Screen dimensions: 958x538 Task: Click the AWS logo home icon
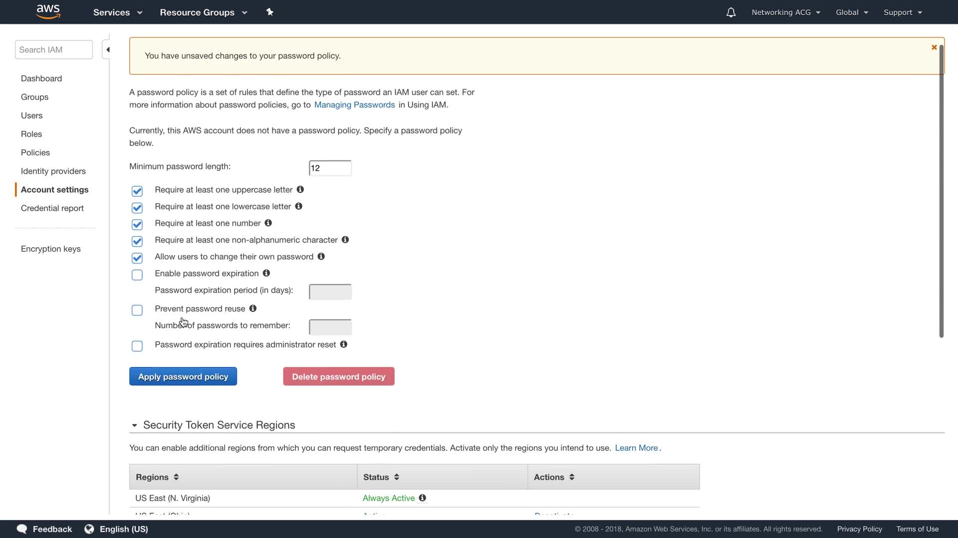pos(48,12)
